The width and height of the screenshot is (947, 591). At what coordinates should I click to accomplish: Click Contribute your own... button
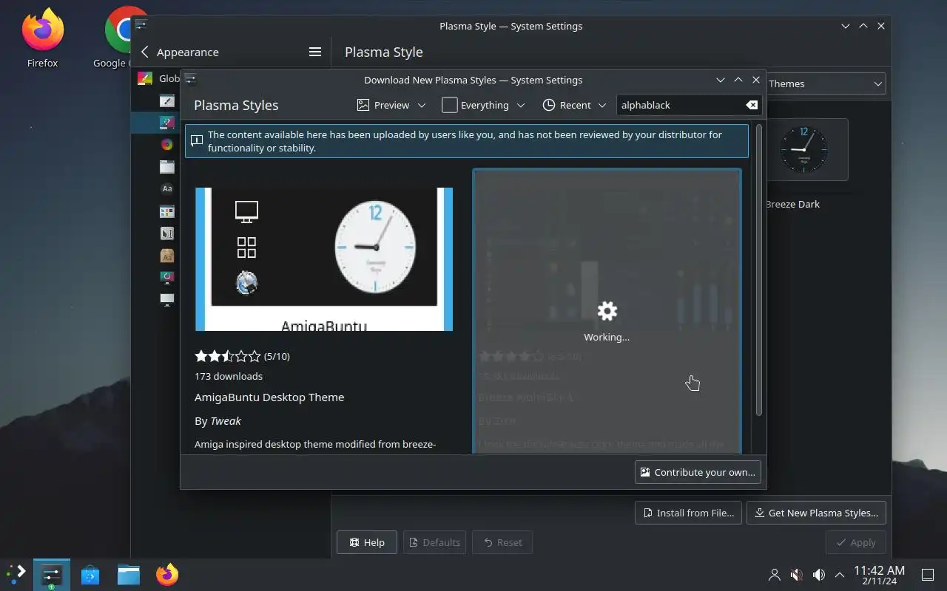pyautogui.click(x=698, y=472)
